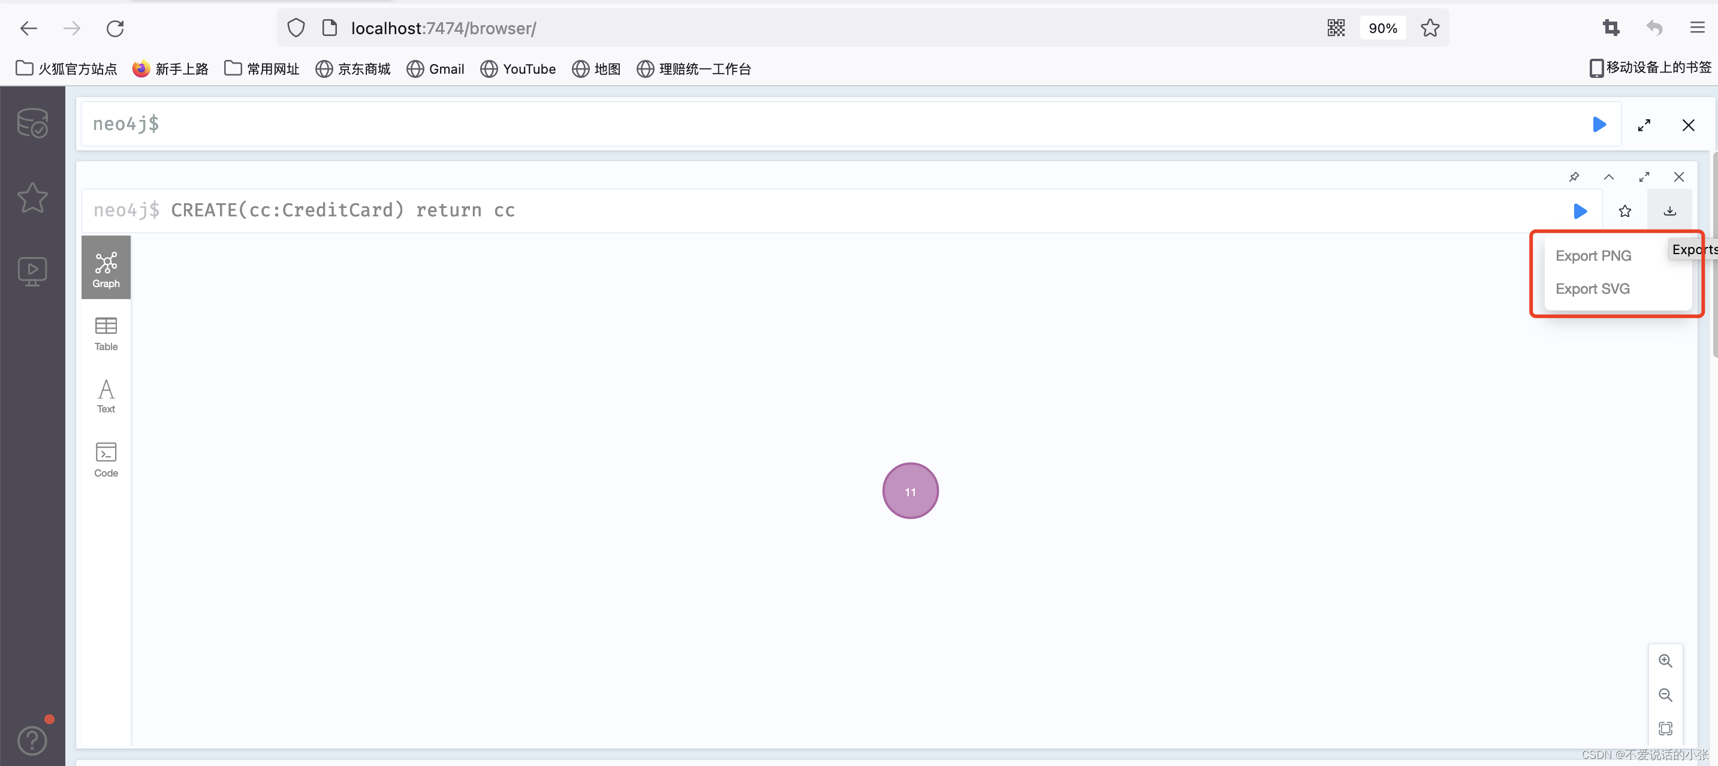Collapse the result frame

click(x=1609, y=177)
